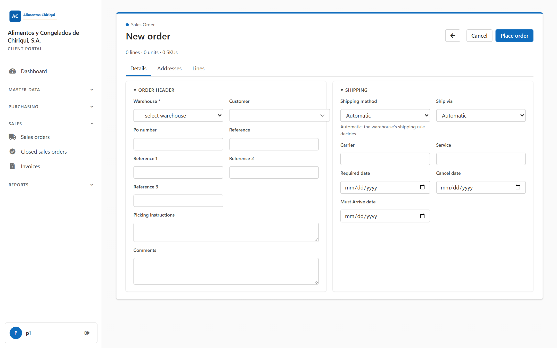The width and height of the screenshot is (557, 348).
Task: Expand the Master Data section
Action: tap(51, 90)
